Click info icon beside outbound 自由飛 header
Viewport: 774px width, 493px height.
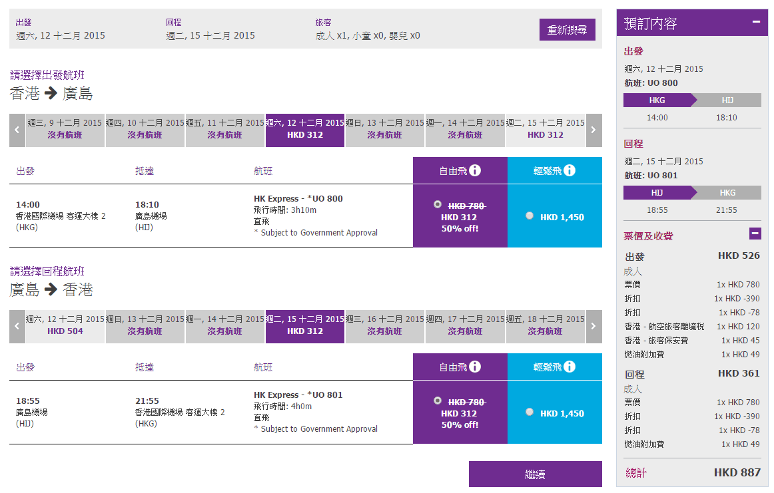475,170
